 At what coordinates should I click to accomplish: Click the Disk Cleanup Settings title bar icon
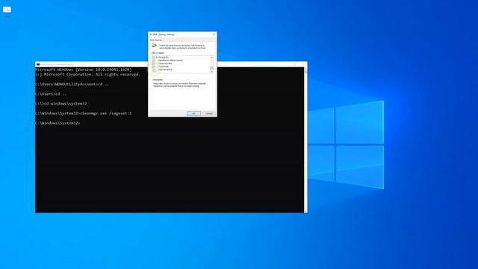pos(151,34)
